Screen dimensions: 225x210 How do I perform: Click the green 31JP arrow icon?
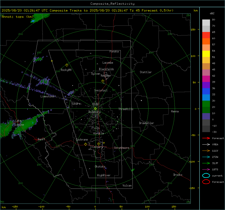point(206,163)
